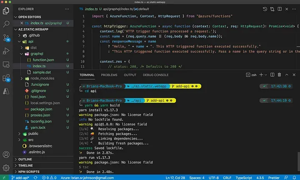This screenshot has height=180, width=300.
Task: Open Remote Explorer view in activity bar
Action: (6, 65)
